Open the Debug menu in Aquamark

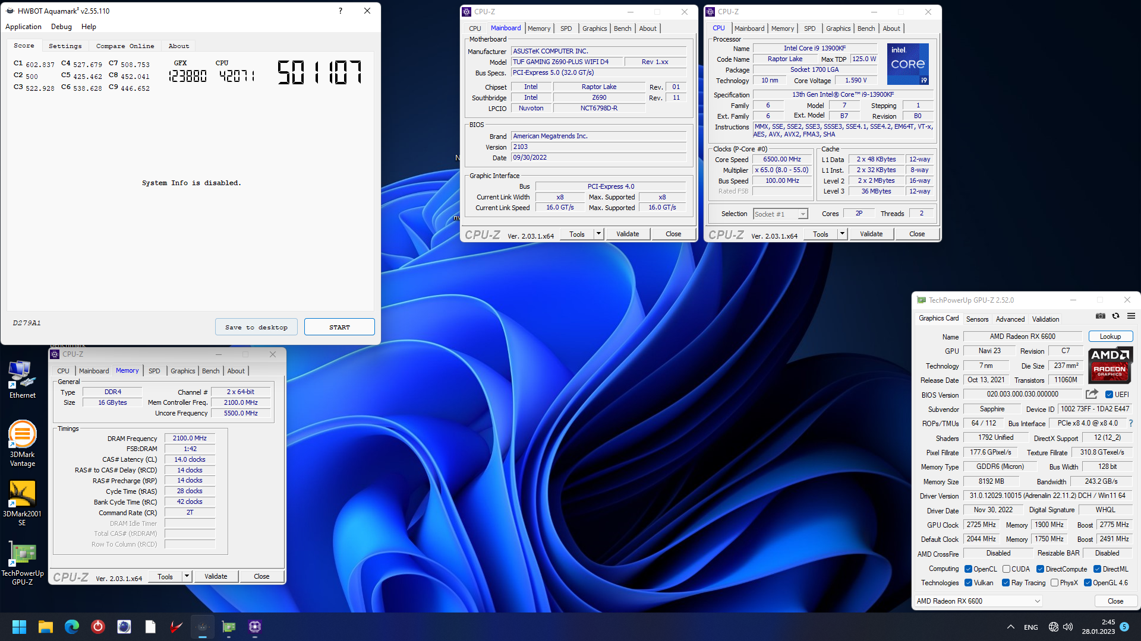(61, 27)
